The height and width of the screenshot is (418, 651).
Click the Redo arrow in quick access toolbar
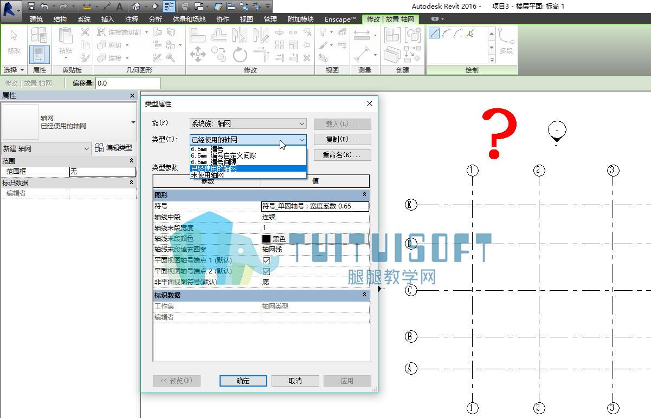pyautogui.click(x=63, y=6)
